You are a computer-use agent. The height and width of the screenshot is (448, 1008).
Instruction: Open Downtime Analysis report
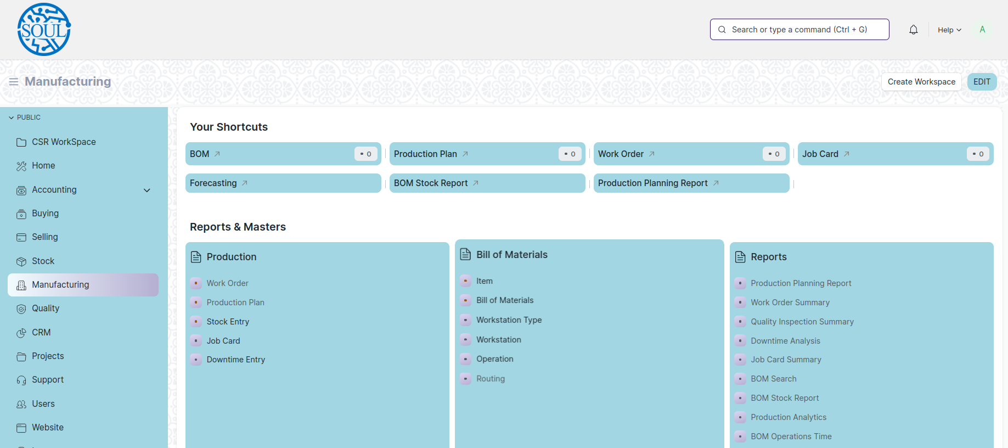(x=785, y=341)
